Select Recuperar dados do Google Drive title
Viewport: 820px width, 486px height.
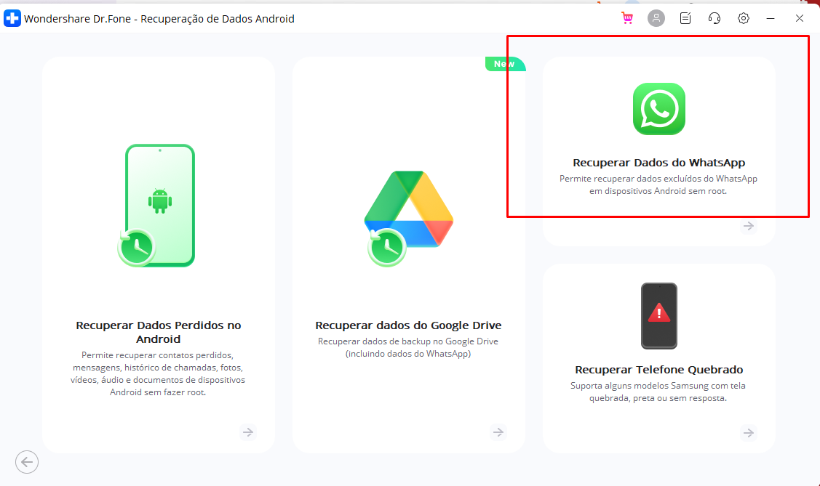pyautogui.click(x=408, y=325)
